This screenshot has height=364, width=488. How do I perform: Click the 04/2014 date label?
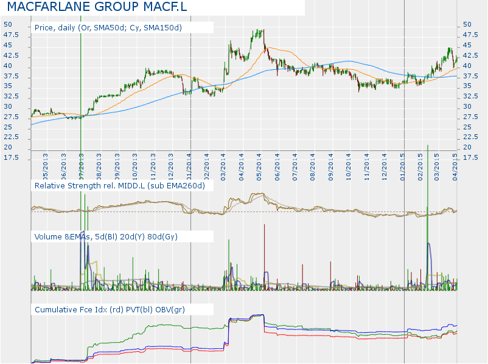click(x=241, y=167)
